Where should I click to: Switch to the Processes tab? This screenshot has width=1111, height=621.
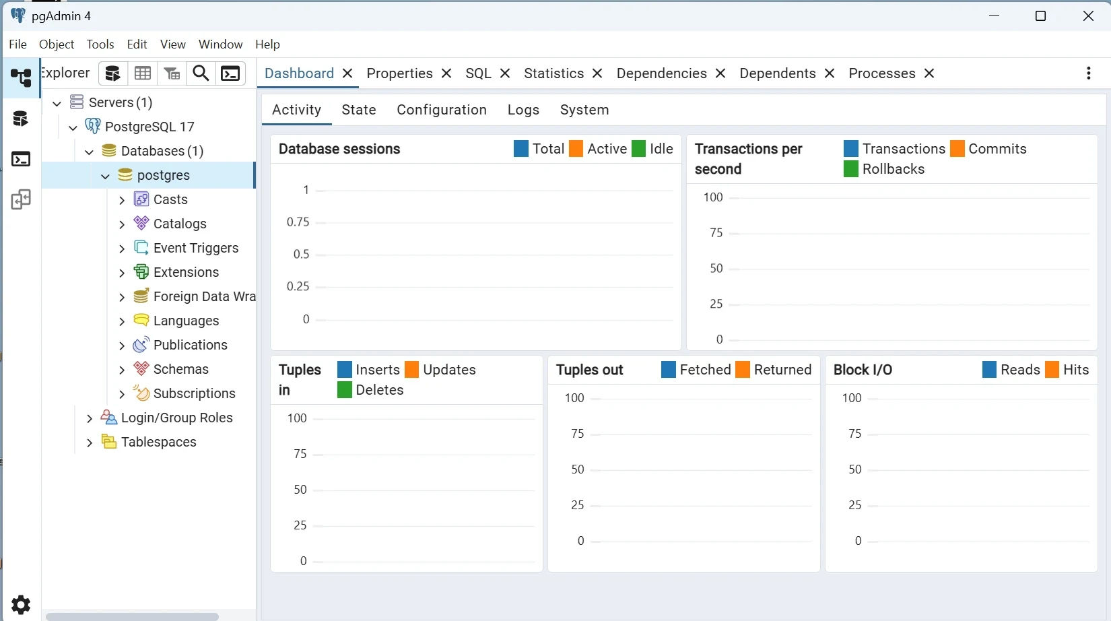881,73
